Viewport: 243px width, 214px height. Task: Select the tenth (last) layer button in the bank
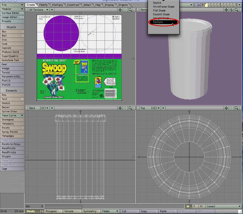(x=235, y=5)
